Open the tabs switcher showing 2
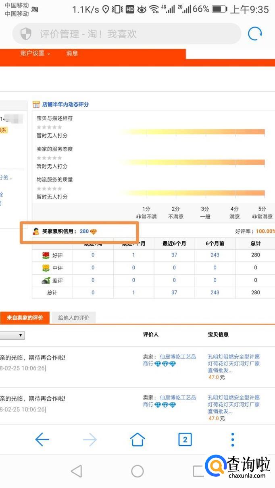The width and height of the screenshot is (275, 488). click(x=185, y=440)
